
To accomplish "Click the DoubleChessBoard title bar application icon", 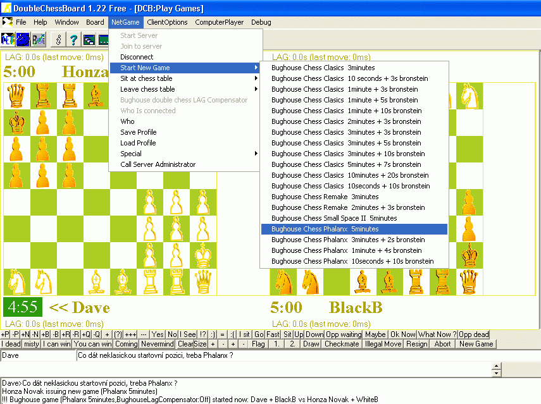I will click(x=5, y=8).
